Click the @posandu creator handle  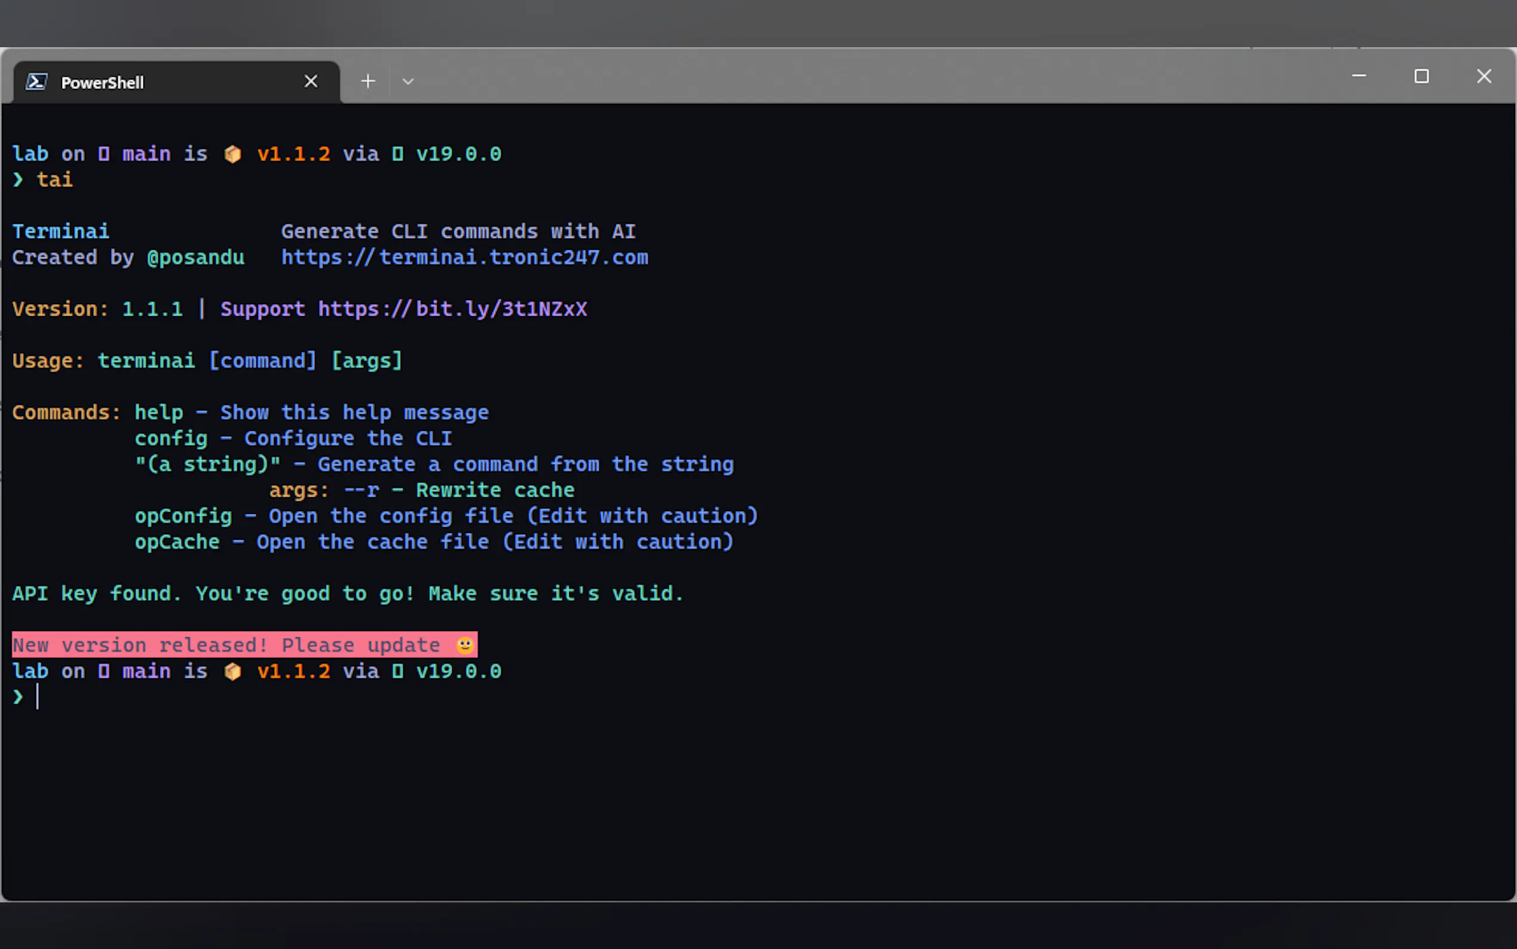195,258
